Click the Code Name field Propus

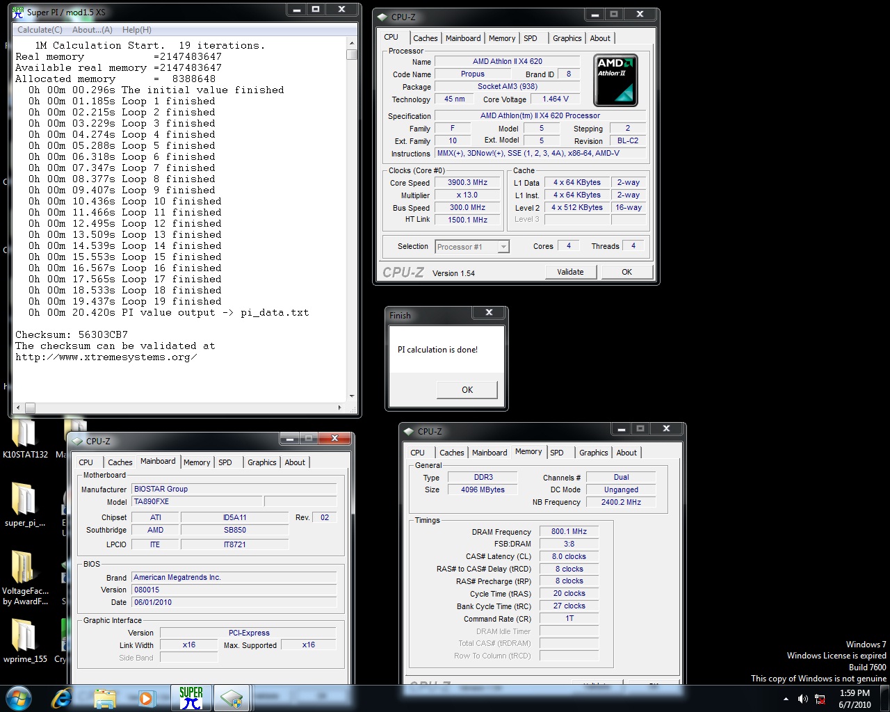(x=473, y=74)
